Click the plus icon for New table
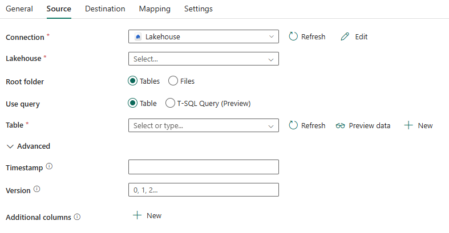Viewport: 449px width, 233px height. coord(408,125)
